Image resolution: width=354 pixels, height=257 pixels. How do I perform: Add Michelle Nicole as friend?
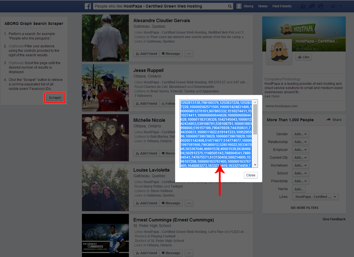click(146, 153)
